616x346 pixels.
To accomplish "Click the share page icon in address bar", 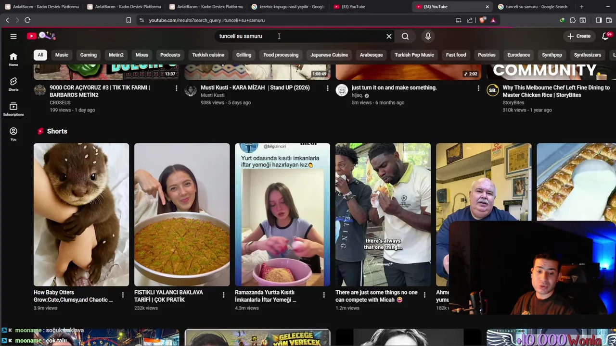I will pos(470,20).
